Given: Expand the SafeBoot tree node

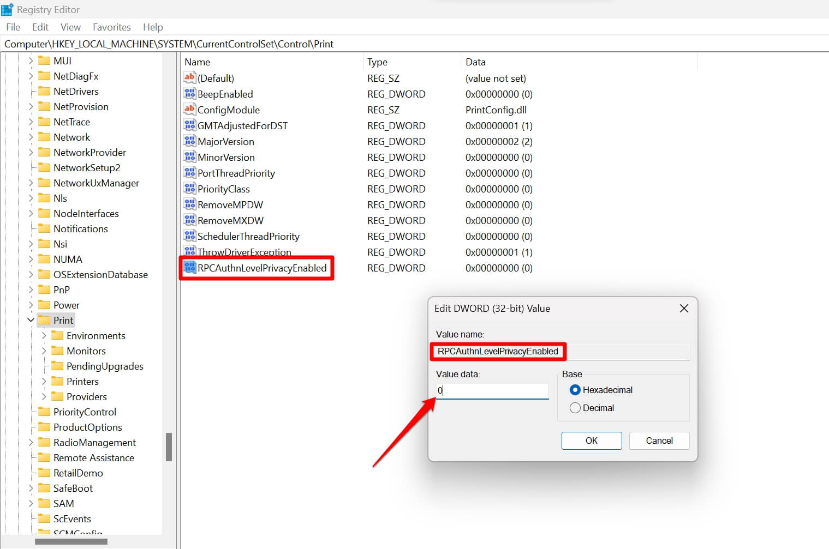Looking at the screenshot, I should [x=32, y=488].
